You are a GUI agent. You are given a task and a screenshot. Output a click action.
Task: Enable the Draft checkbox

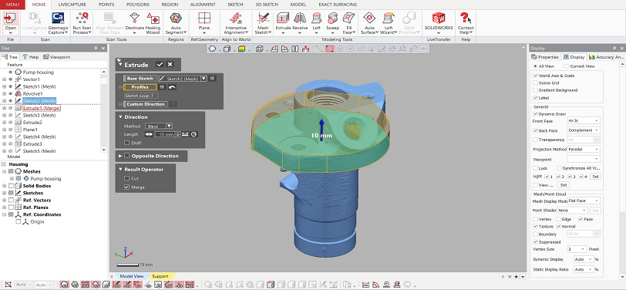coord(127,143)
